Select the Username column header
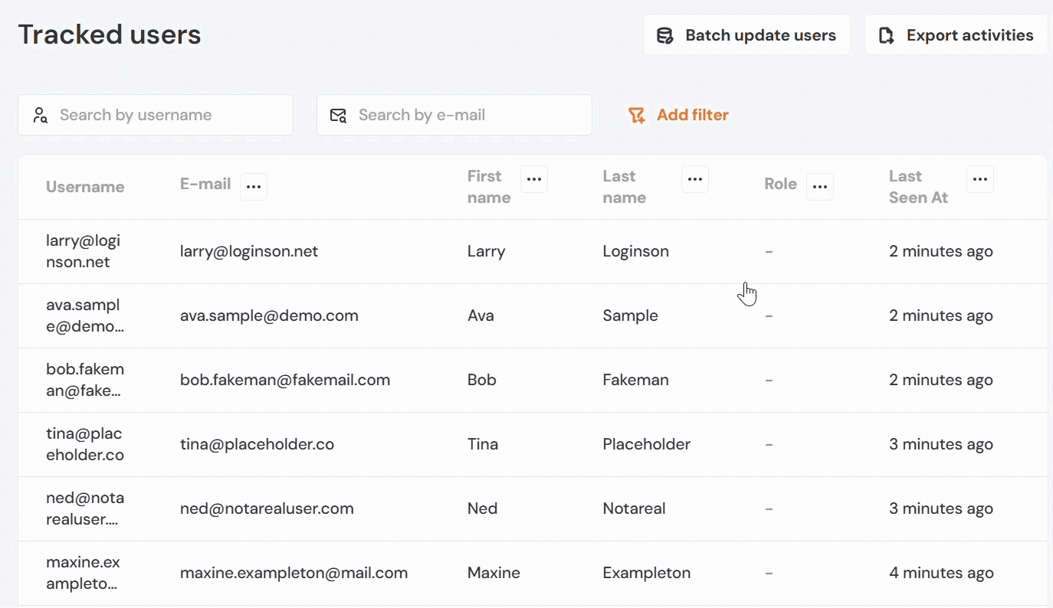1053x608 pixels. pyautogui.click(x=85, y=187)
